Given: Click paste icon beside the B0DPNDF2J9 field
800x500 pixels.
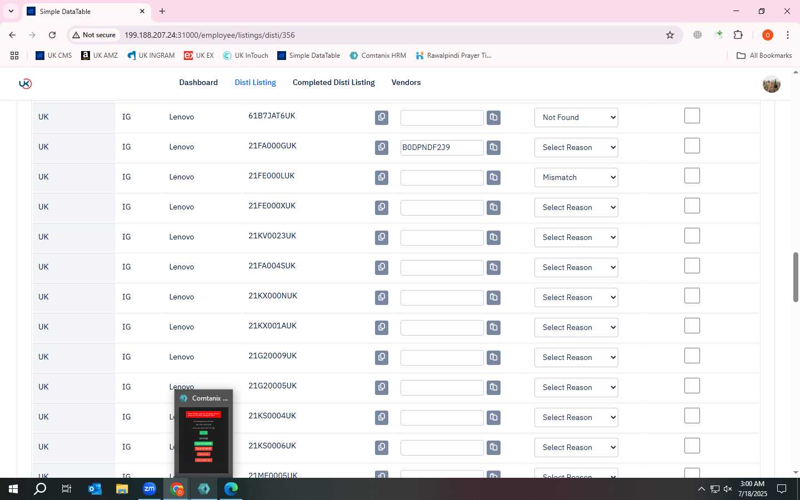Looking at the screenshot, I should click(x=493, y=147).
